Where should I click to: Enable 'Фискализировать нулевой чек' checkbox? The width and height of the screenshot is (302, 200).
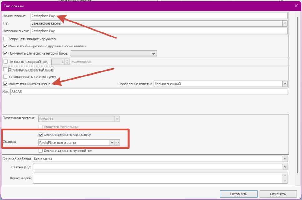coord(41,151)
